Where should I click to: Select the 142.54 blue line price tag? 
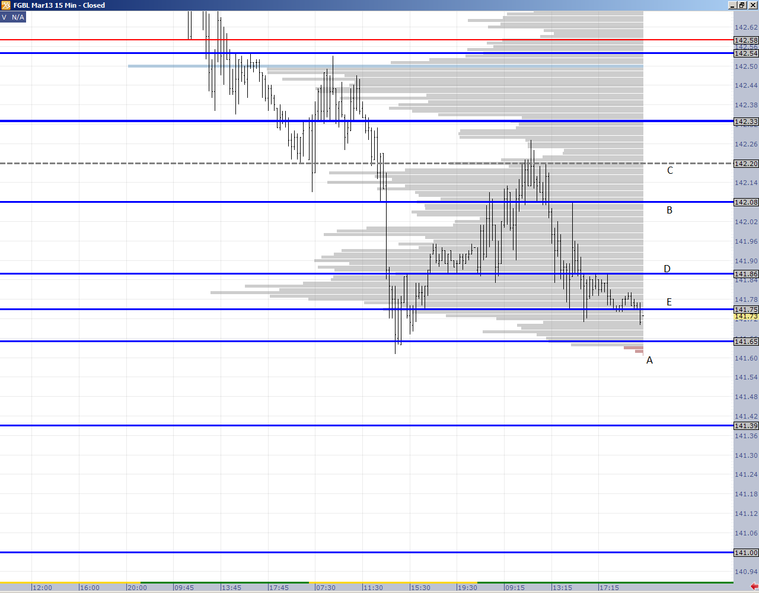[746, 53]
